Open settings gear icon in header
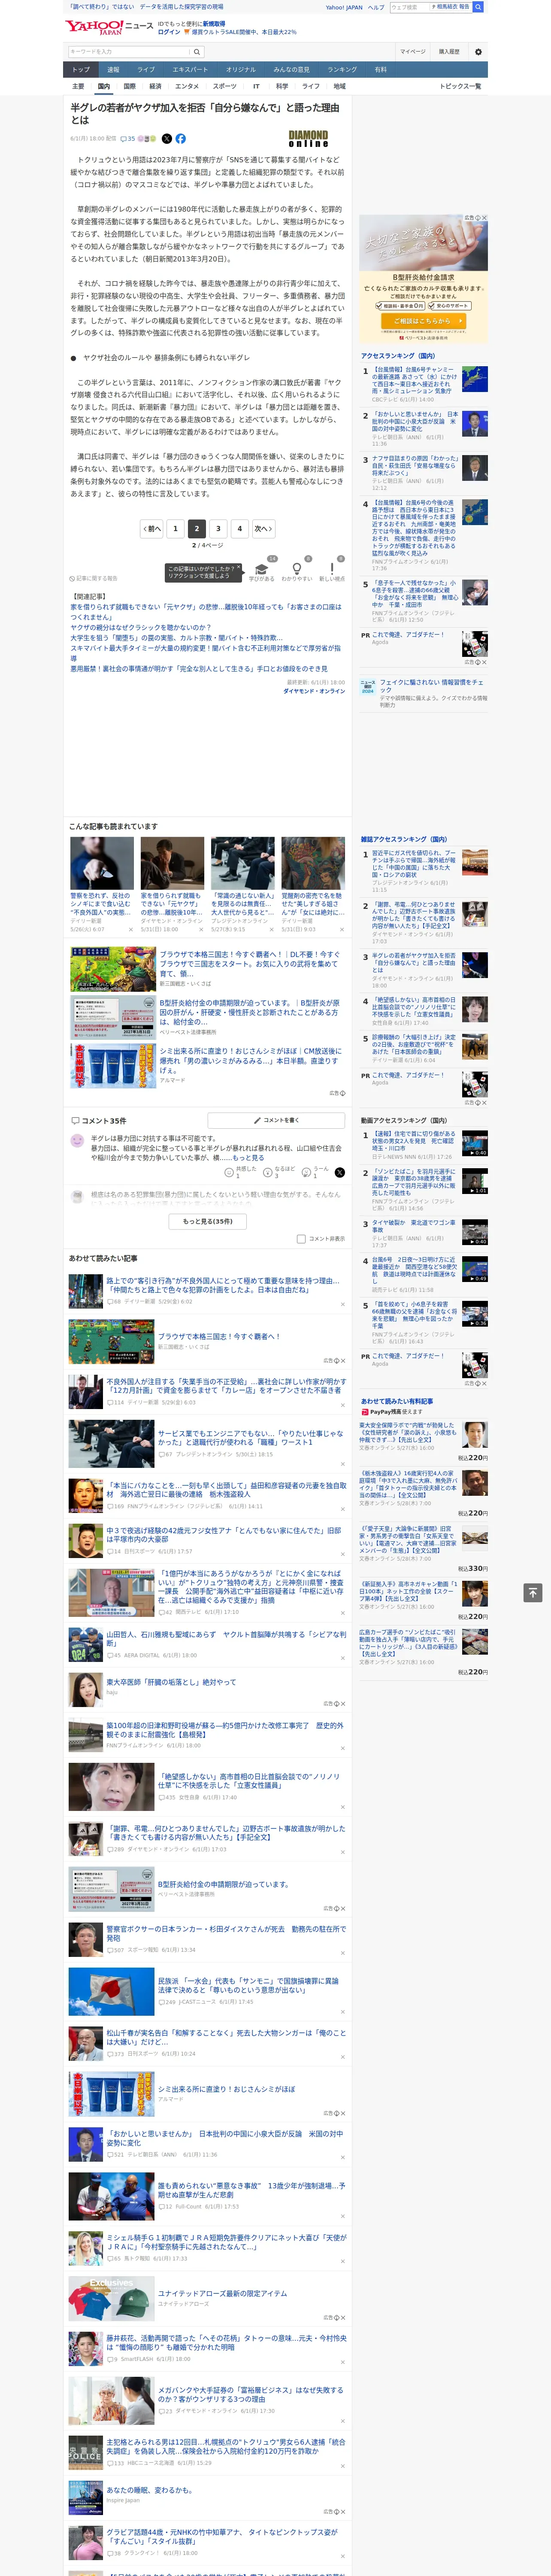This screenshot has height=2576, width=551. coord(478,52)
